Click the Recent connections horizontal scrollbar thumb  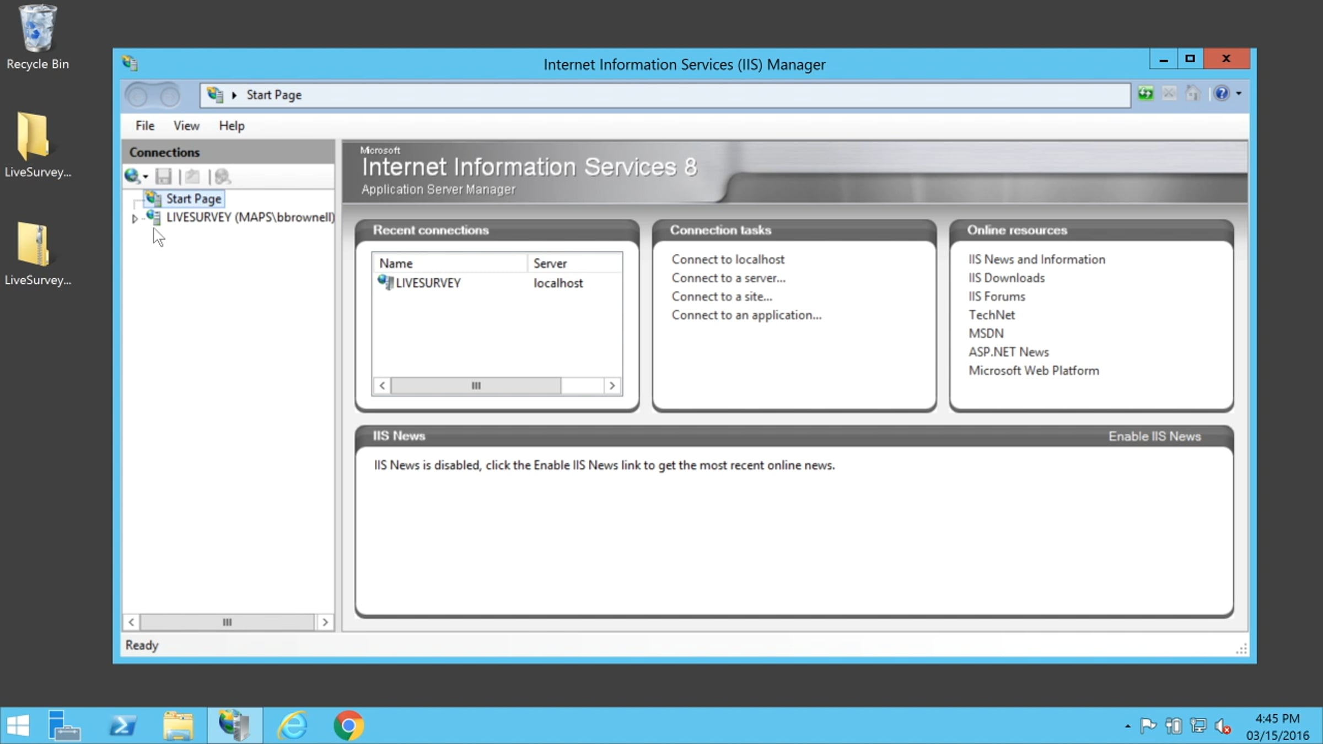pyautogui.click(x=476, y=385)
